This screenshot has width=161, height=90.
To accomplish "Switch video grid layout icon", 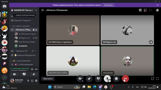I will (140, 10).
